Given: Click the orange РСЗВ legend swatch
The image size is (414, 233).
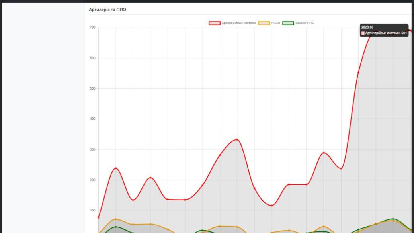Looking at the screenshot, I should click(264, 23).
